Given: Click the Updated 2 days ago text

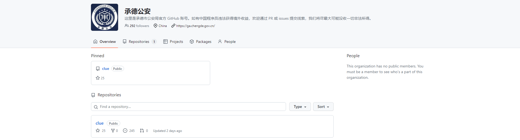Looking at the screenshot, I should pos(167,131).
